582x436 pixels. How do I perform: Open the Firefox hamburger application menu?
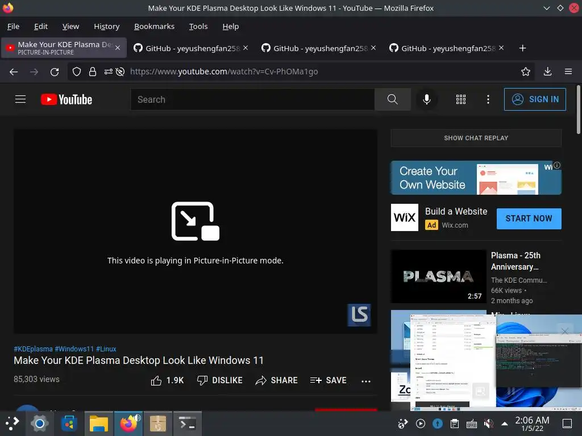click(568, 72)
